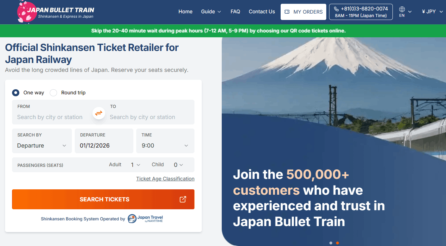The width and height of the screenshot is (446, 246).
Task: Select the second carousel dot
Action: click(338, 242)
